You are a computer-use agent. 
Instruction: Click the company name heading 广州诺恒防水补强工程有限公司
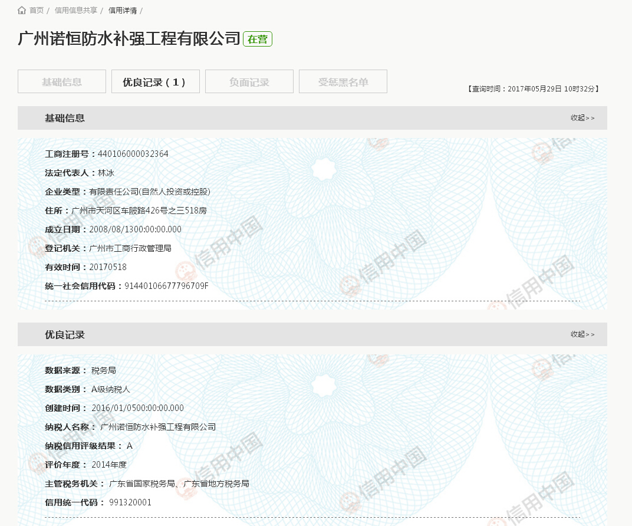(129, 40)
